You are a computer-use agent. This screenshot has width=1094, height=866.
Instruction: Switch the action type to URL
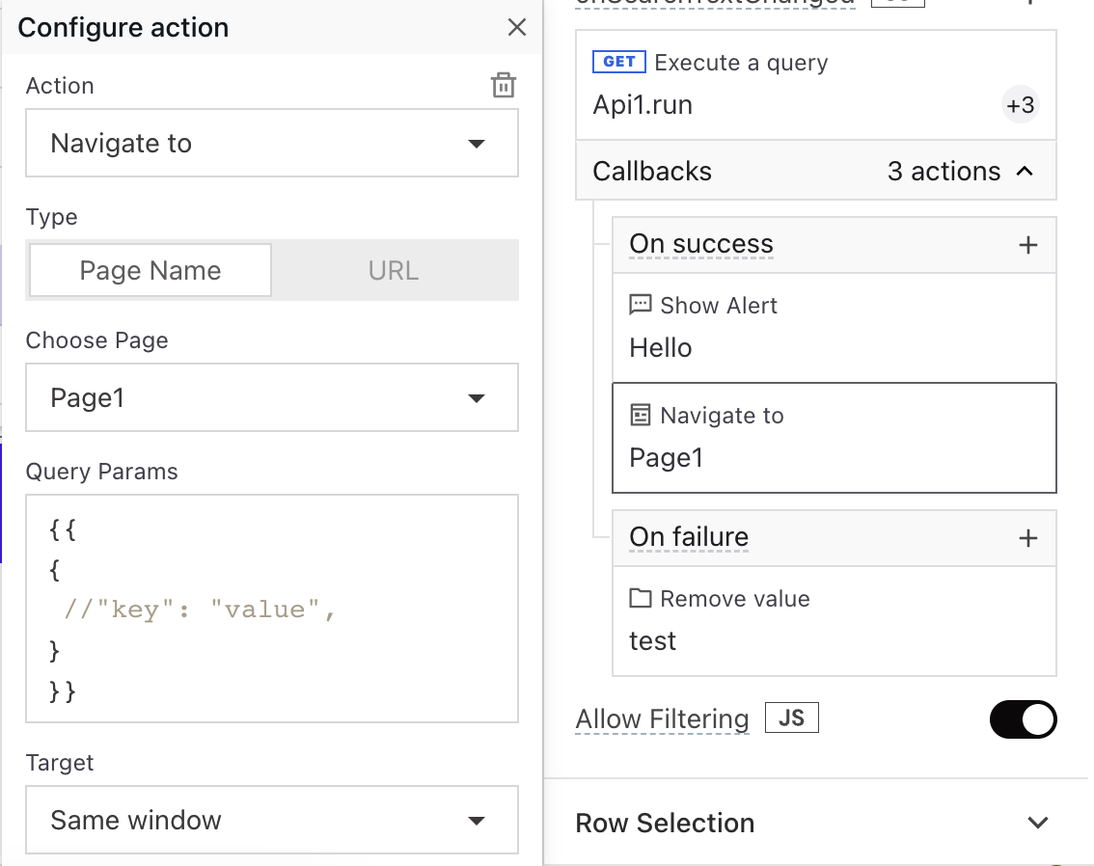(393, 270)
